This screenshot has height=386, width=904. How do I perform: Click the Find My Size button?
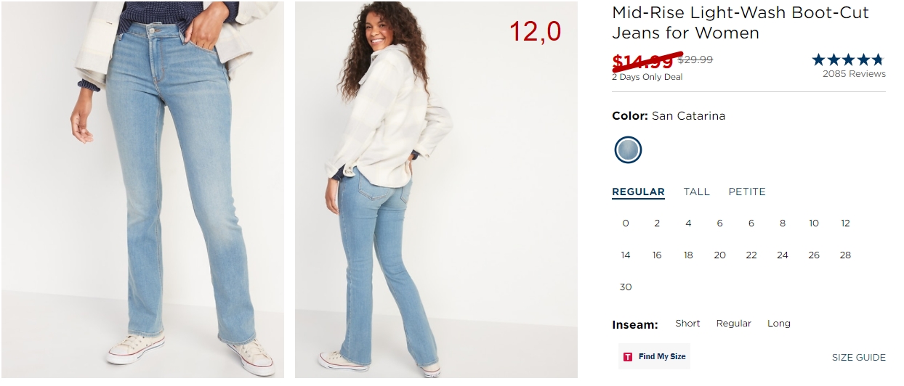(x=654, y=357)
